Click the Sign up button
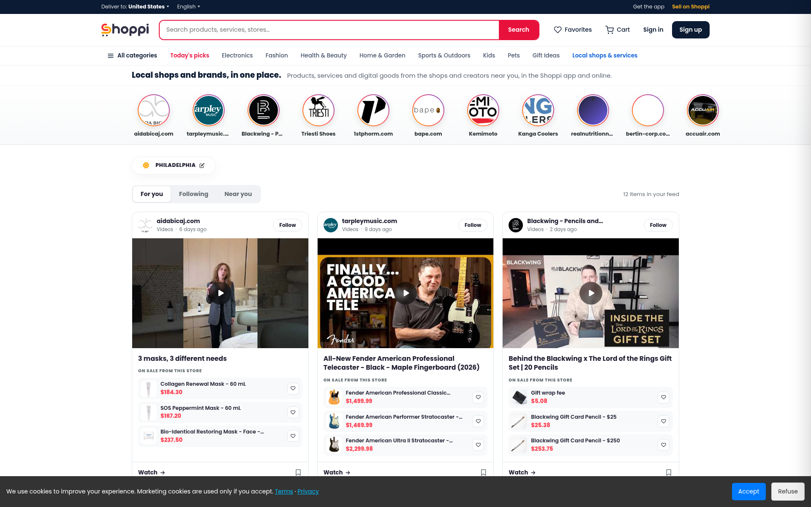 click(x=691, y=30)
